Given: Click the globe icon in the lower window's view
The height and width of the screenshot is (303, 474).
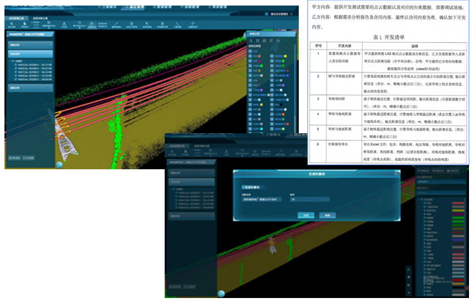Looking at the screenshot, I should 221,294.
